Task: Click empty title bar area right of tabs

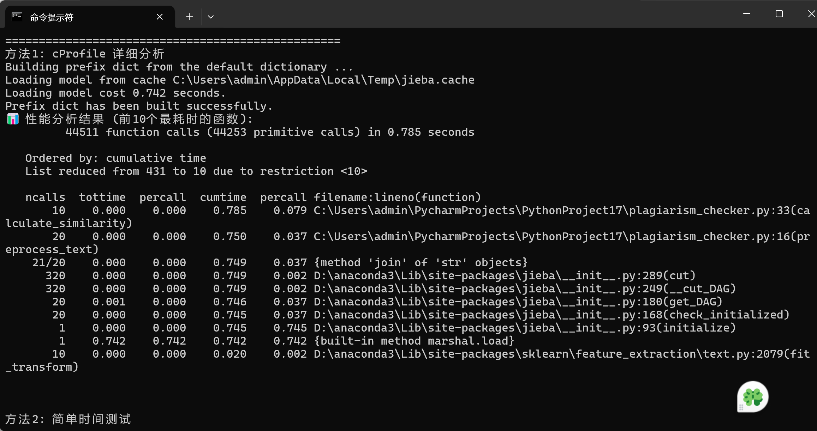Action: click(459, 14)
